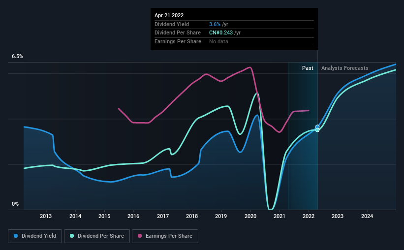Click the teal Dividend Per Share legend dot
The image size is (404, 250).
point(72,236)
